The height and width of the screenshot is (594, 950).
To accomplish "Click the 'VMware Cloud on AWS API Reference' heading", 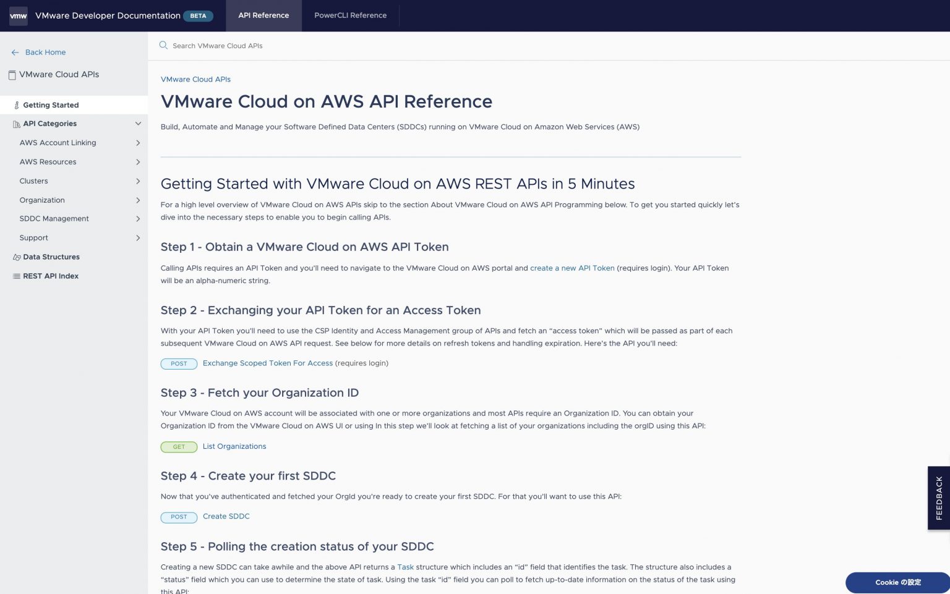I will [327, 101].
